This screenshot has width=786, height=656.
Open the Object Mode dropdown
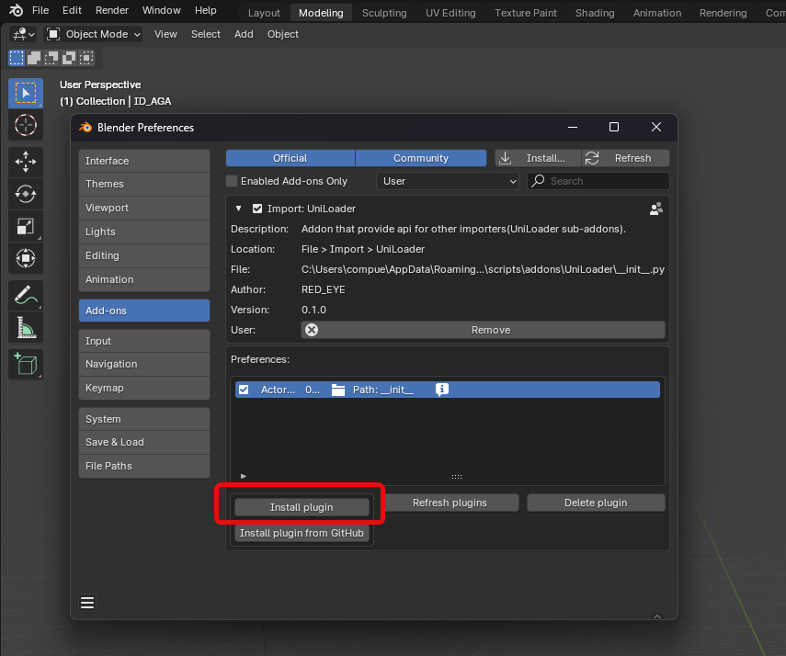pyautogui.click(x=93, y=34)
